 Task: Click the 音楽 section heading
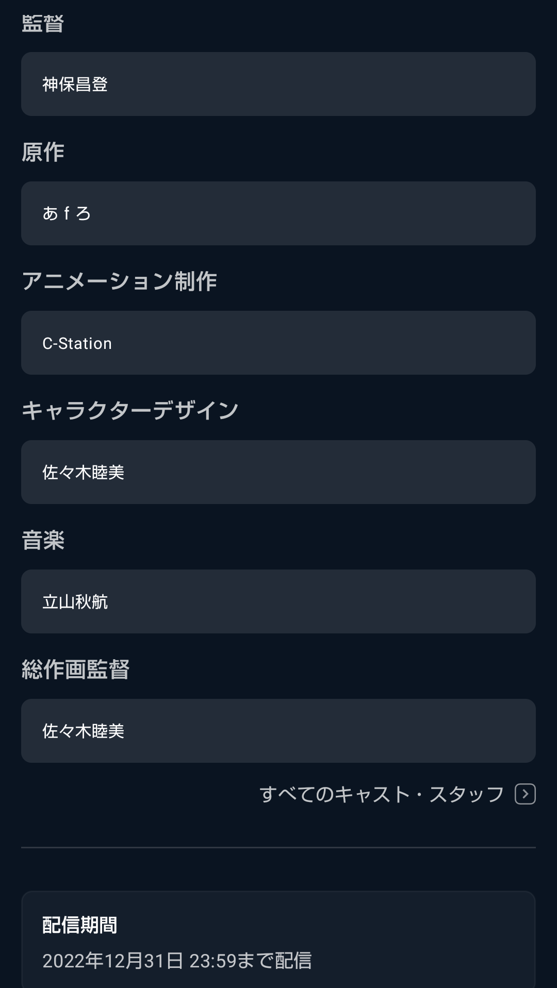pos(43,541)
